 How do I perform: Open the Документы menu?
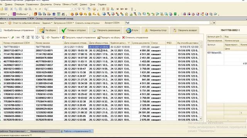click(46, 4)
